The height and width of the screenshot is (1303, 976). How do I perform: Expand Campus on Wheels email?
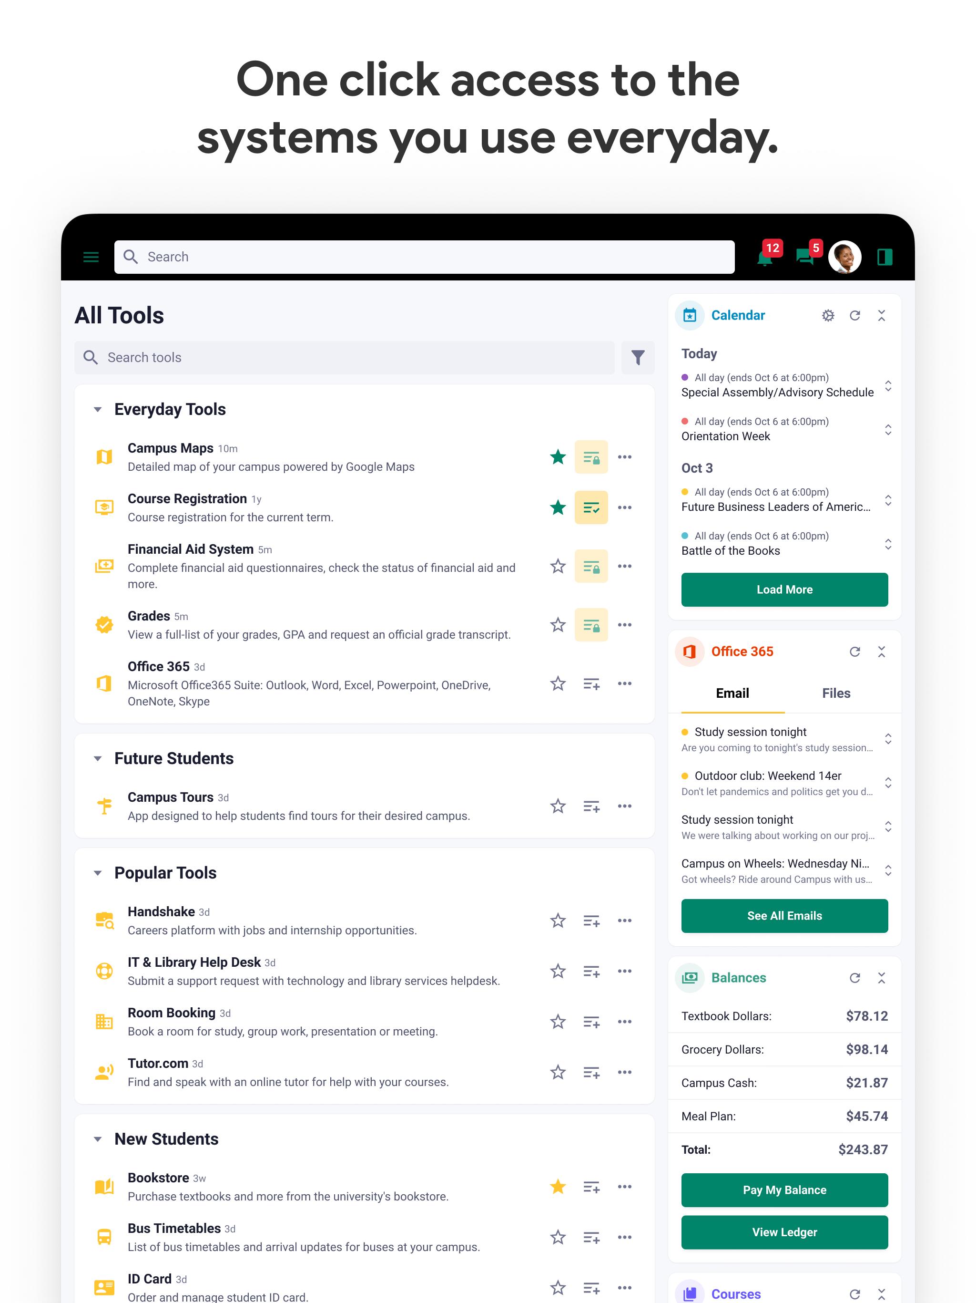(888, 870)
